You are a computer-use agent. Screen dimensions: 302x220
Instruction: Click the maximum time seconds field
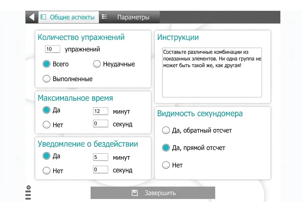[100, 123]
